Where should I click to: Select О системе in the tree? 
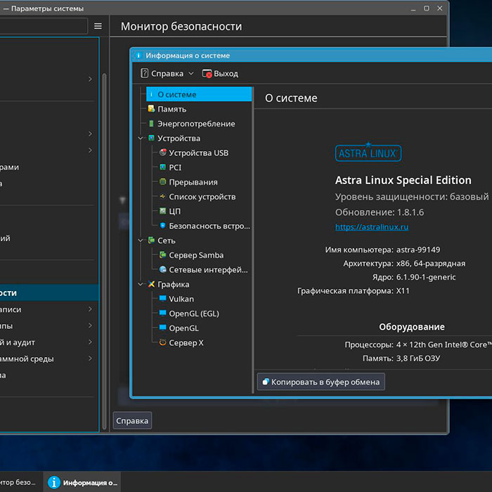coord(199,94)
